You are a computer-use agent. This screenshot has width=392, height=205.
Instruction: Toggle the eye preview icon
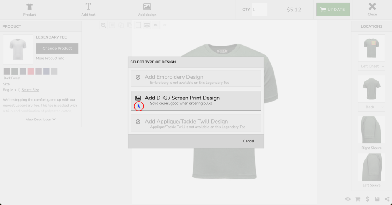click(x=348, y=199)
